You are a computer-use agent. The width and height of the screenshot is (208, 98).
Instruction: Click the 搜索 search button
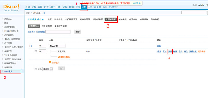(78, 32)
